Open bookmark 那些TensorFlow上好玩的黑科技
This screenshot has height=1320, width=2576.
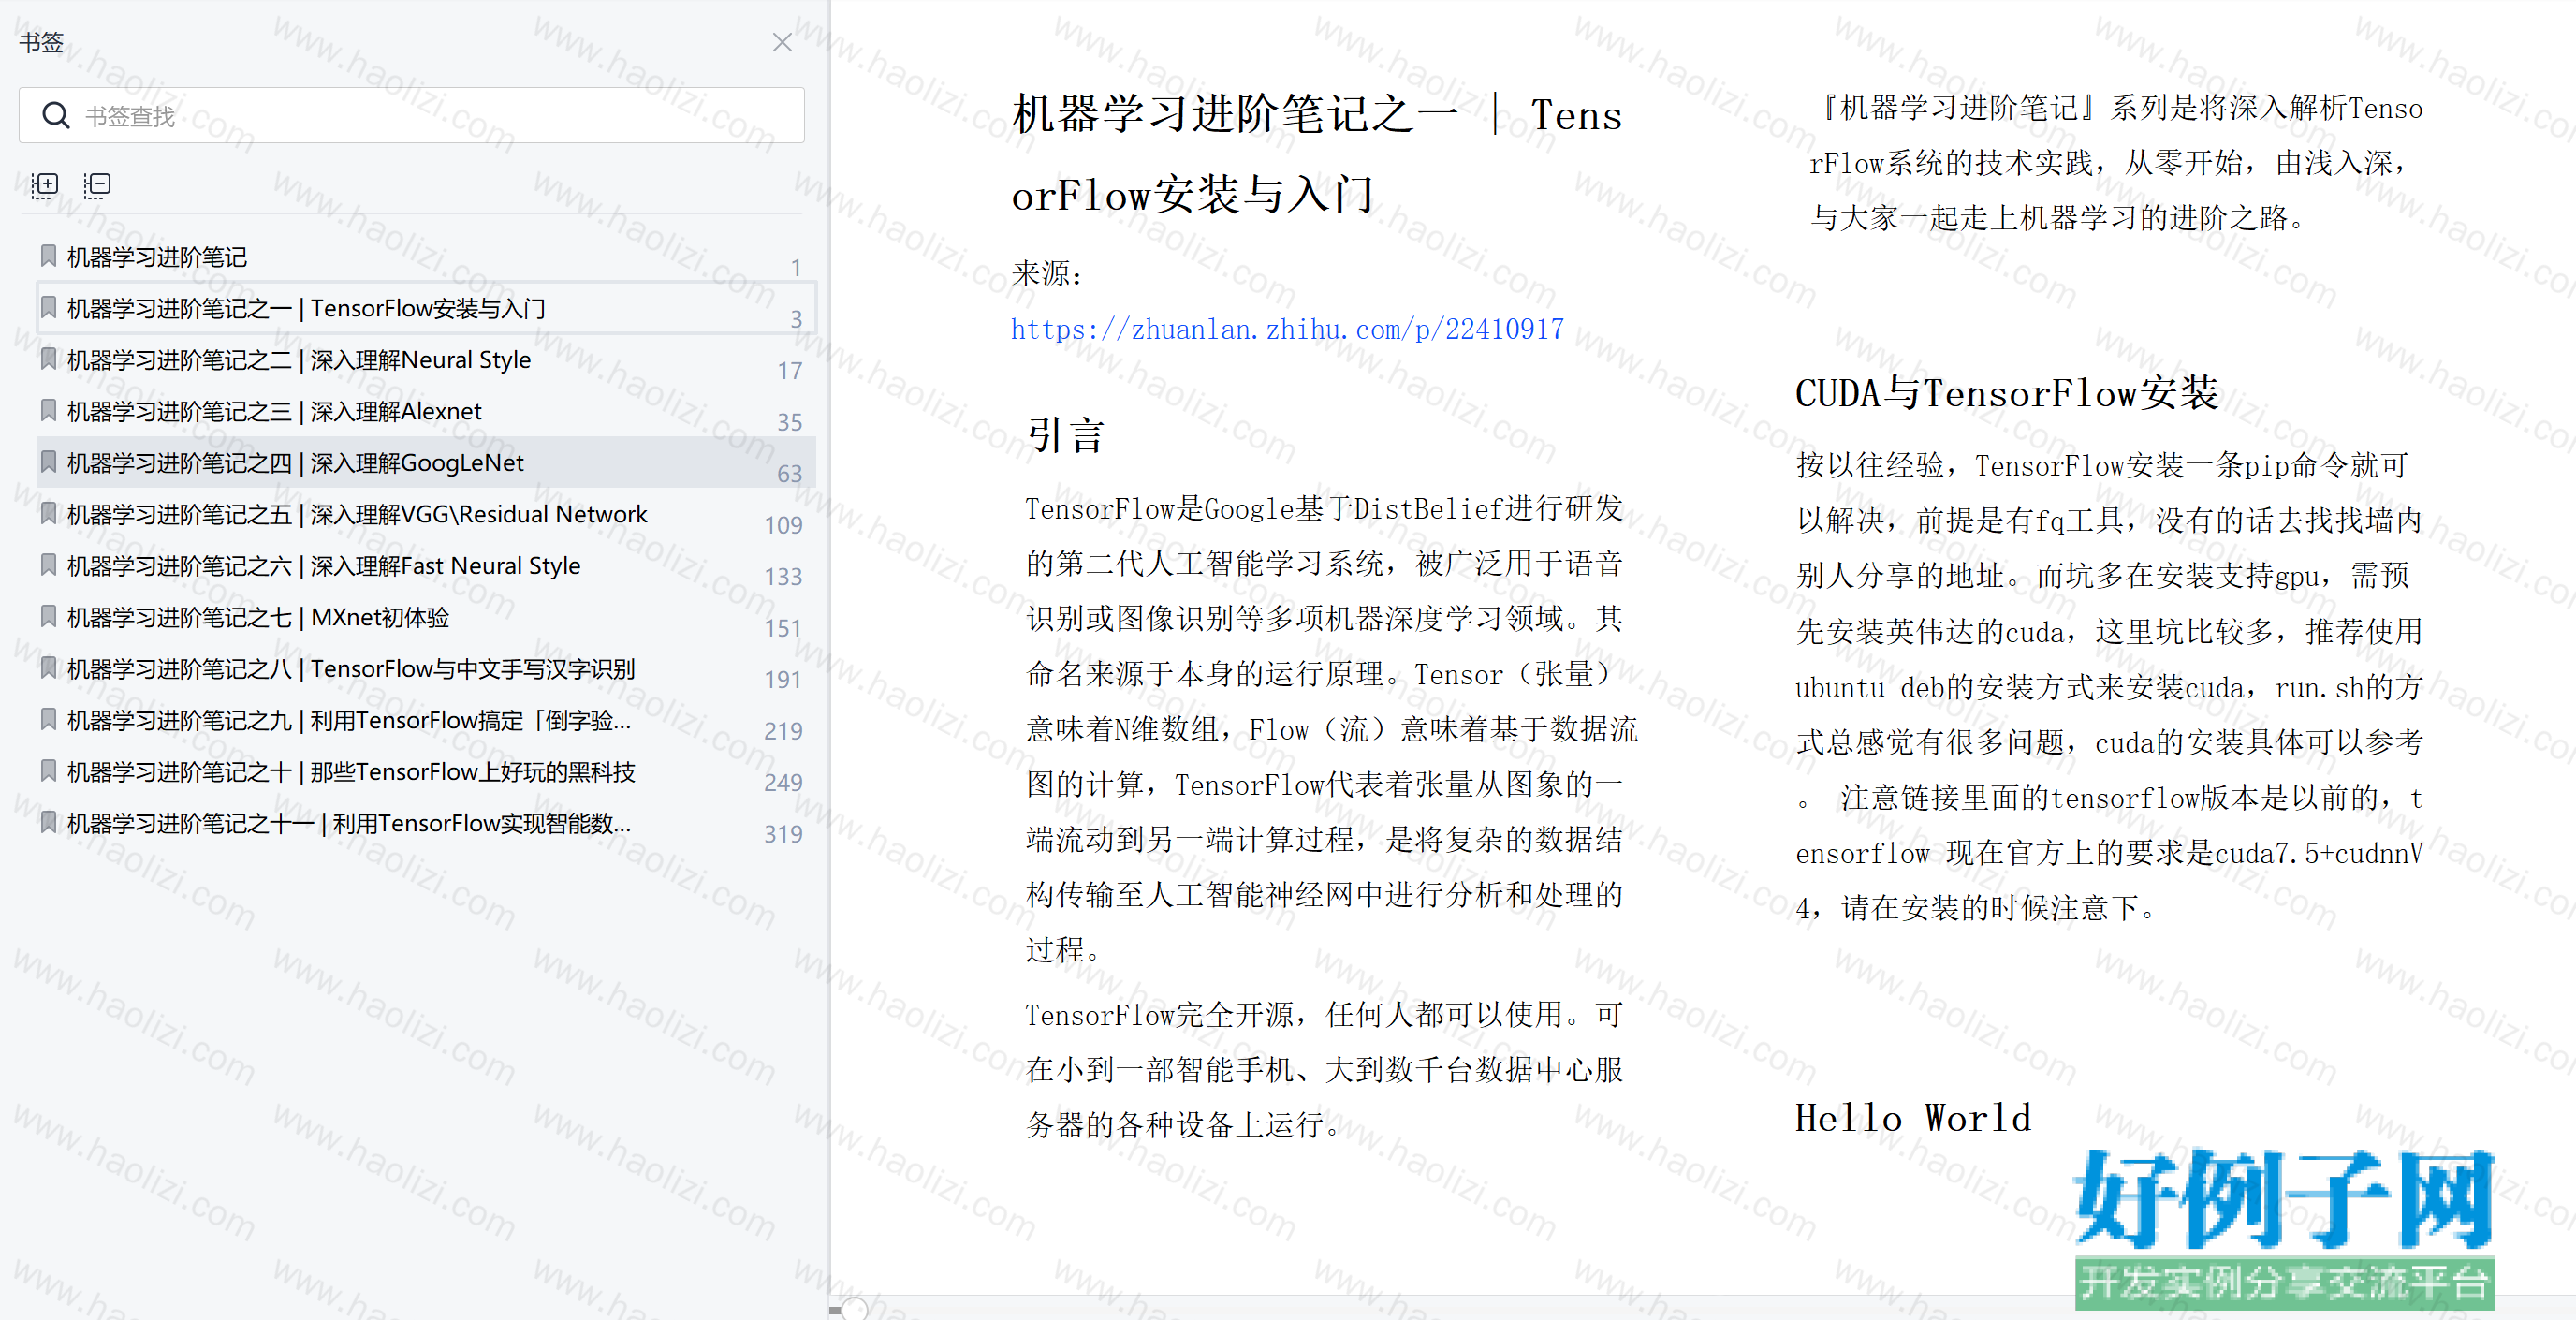point(426,772)
